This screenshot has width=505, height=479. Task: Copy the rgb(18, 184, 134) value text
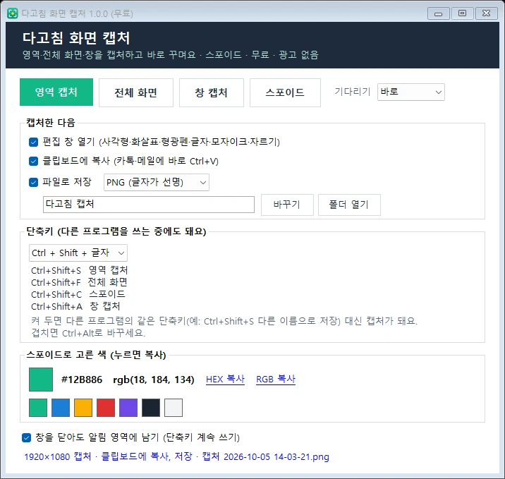pos(154,380)
